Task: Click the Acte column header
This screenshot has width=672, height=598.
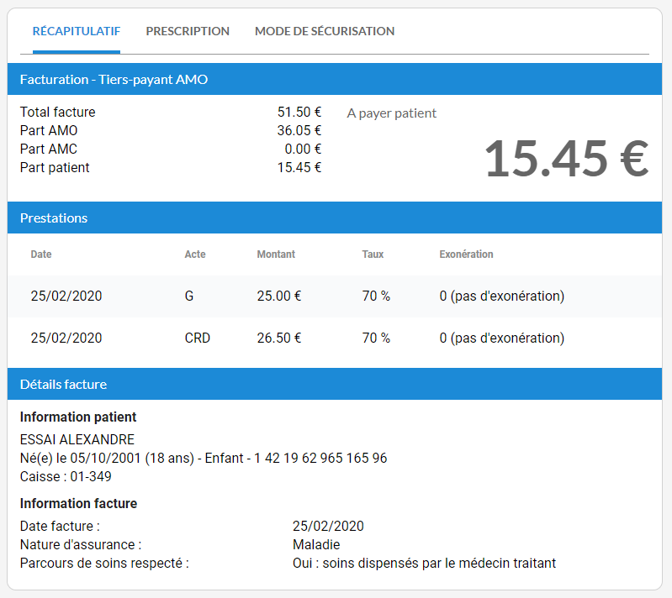Action: (195, 254)
